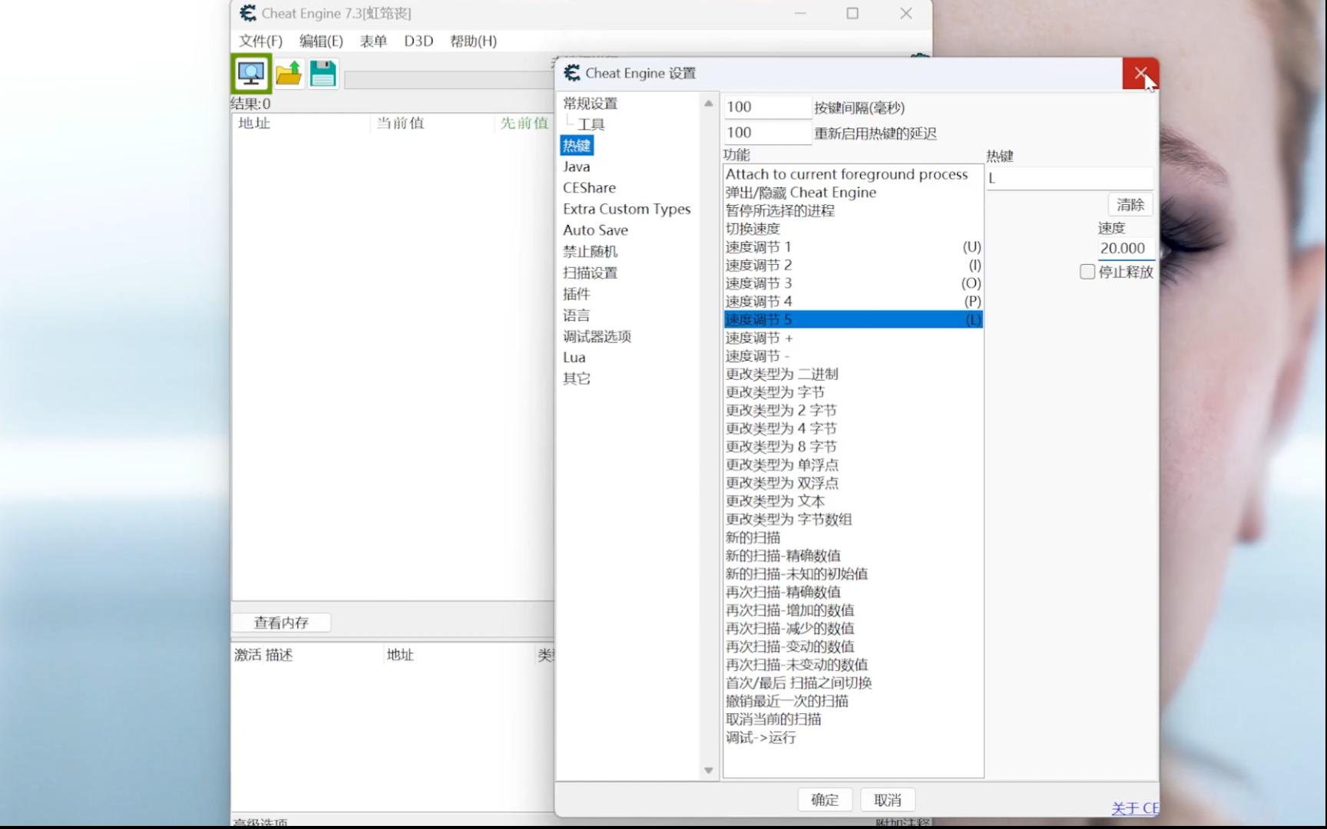Click the 重新启用热键的延迟 input field

click(x=766, y=133)
